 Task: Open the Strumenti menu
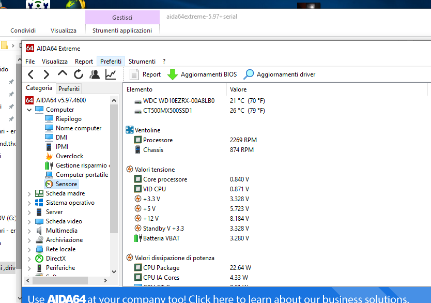(142, 62)
